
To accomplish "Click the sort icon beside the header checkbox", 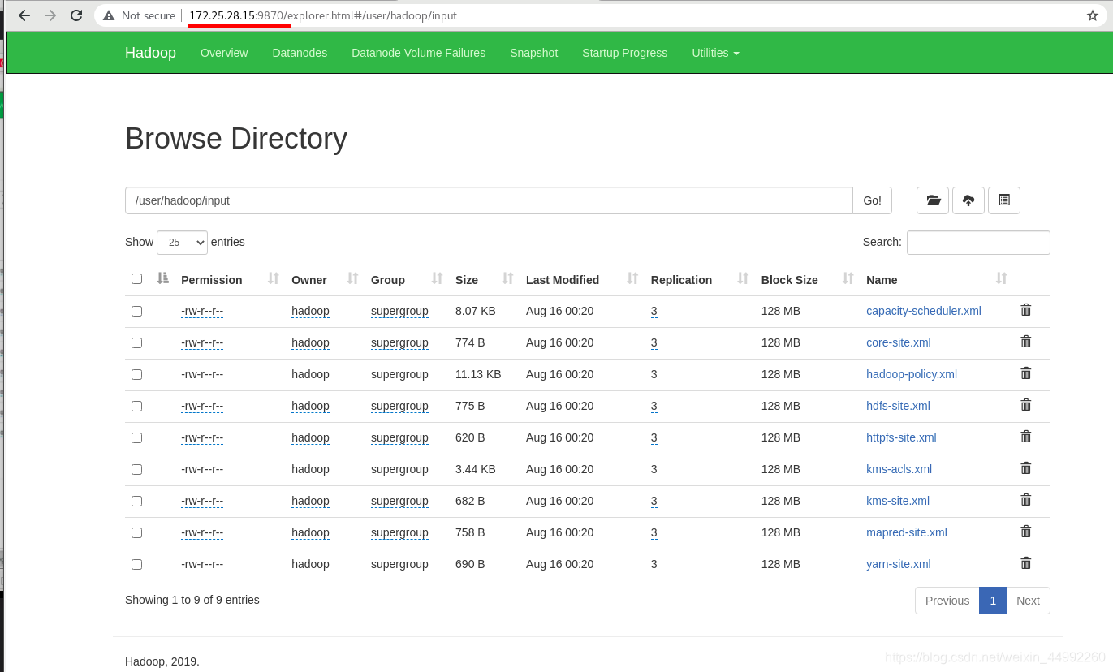I will coord(162,278).
